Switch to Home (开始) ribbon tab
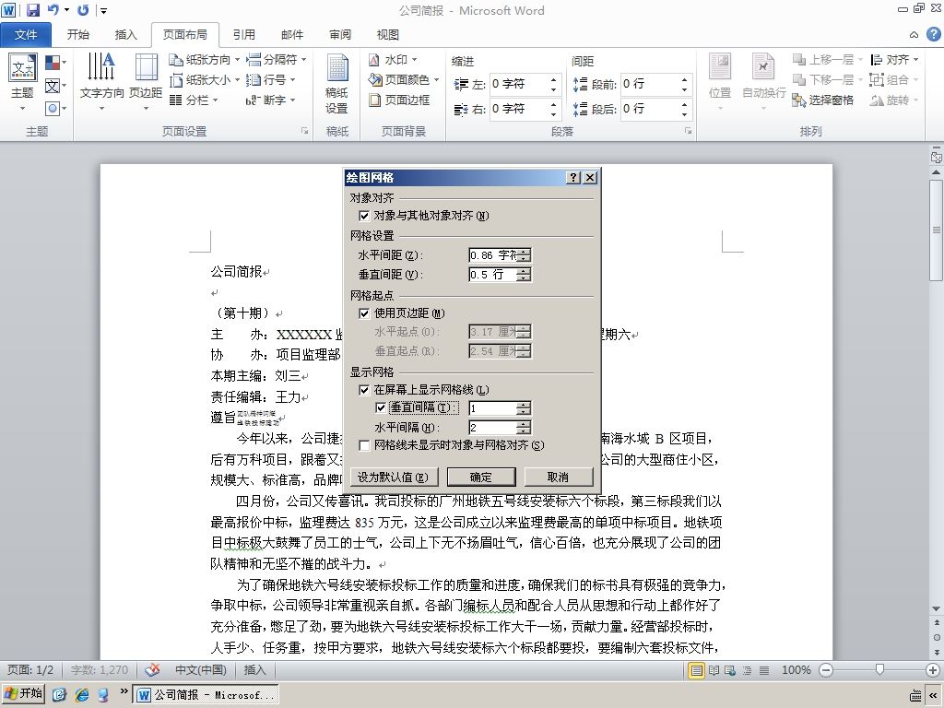Image resolution: width=944 pixels, height=708 pixels. coord(77,35)
